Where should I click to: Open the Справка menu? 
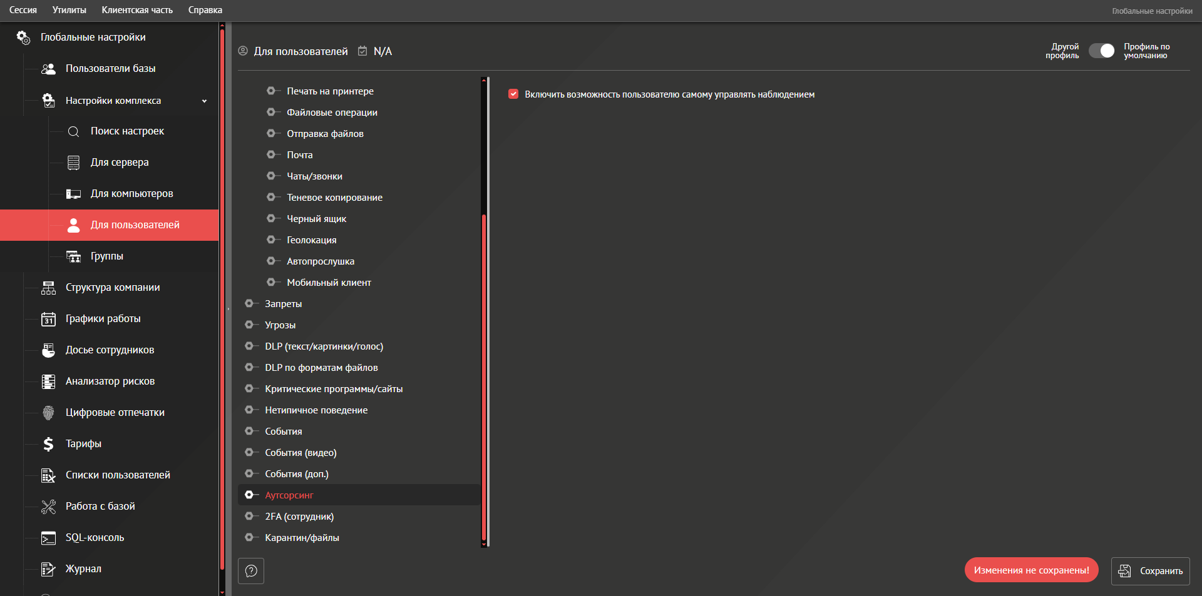point(205,10)
